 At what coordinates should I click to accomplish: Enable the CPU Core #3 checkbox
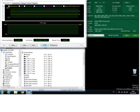click(44, 6)
